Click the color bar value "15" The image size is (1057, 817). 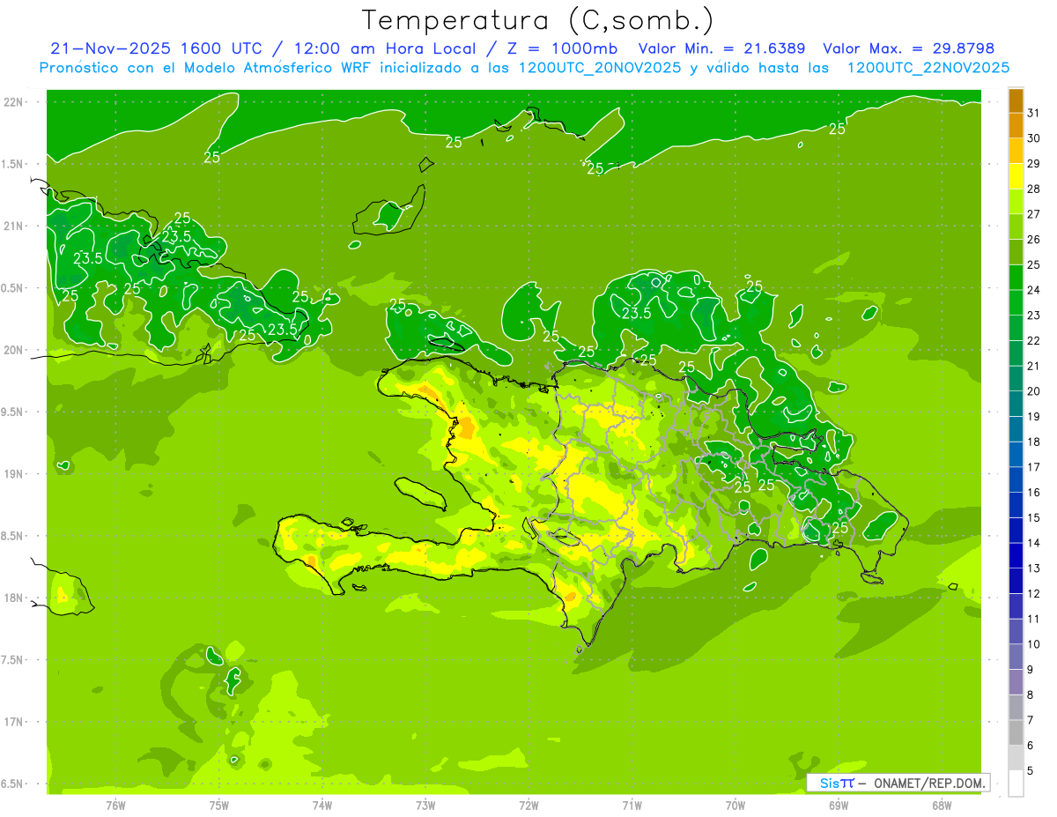[1034, 518]
